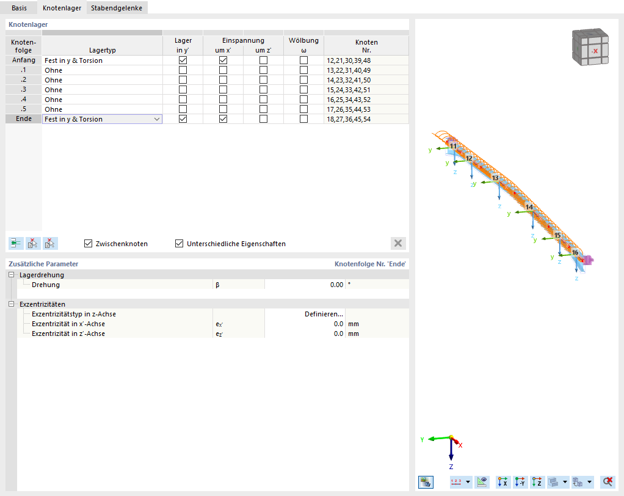The height and width of the screenshot is (496, 624).
Task: Click the Exzentrizität in x'-Achse value field
Action: [305, 324]
